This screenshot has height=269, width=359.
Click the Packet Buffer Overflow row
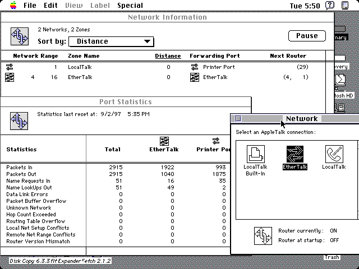click(116, 201)
